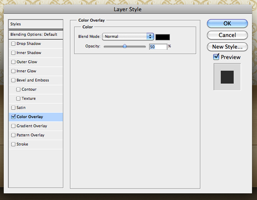Enable the Contour checkbox

point(18,89)
